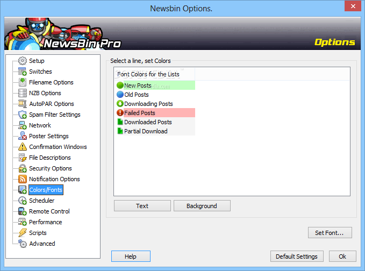Select Confirmation Windows entry
Screen dimensions: 365x271
(58, 147)
